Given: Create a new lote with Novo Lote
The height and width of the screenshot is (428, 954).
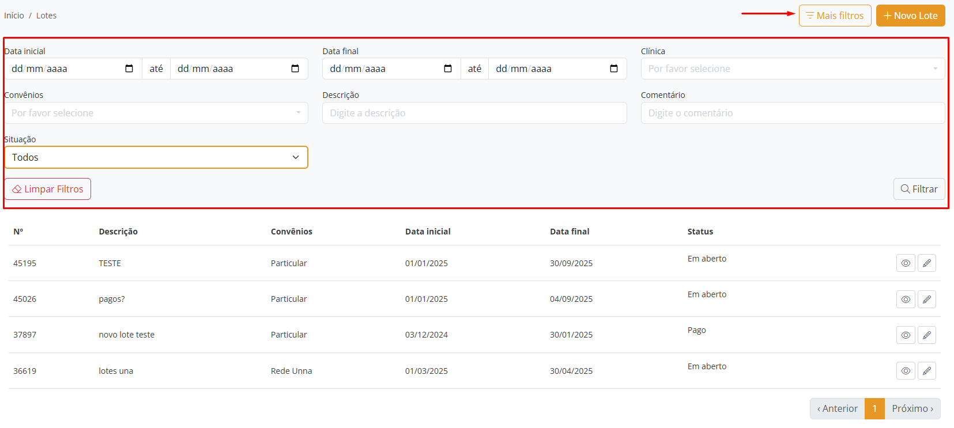Looking at the screenshot, I should (911, 16).
